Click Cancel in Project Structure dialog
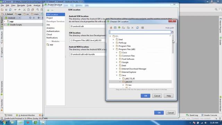This screenshot has width=222, height=125. tap(171, 113)
